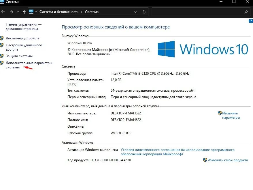The width and height of the screenshot is (253, 190).
Task: Open 'Дополнительные параметры системы' link
Action: [x=29, y=65]
